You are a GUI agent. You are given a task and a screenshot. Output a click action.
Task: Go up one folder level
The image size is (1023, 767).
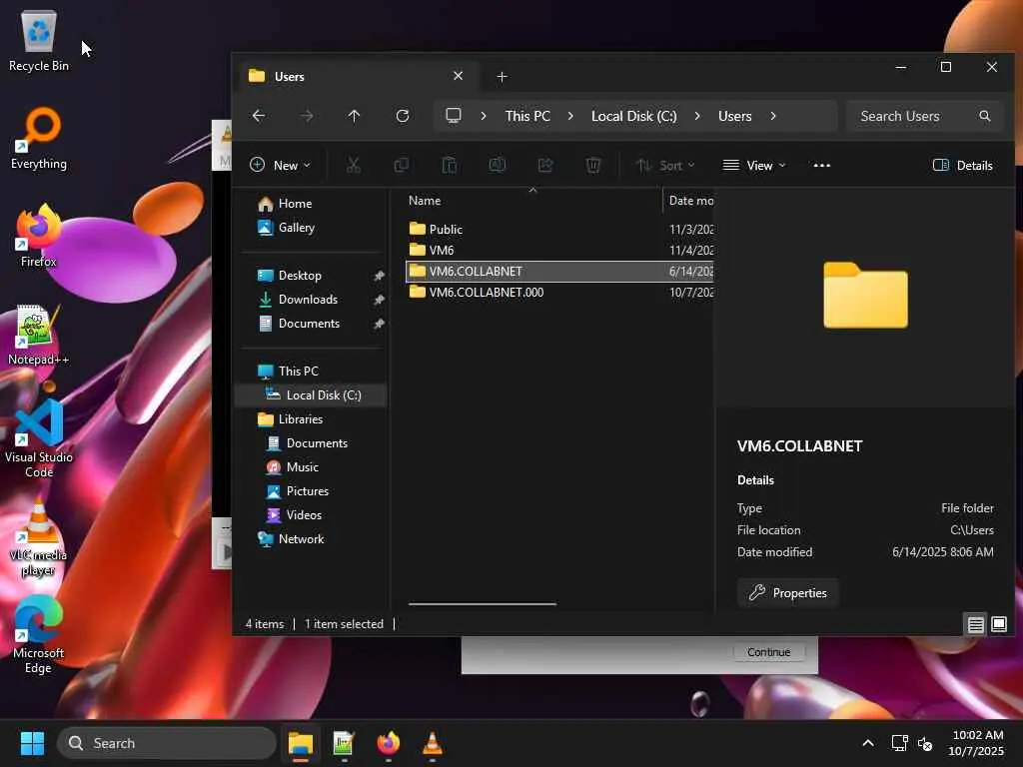coord(354,116)
